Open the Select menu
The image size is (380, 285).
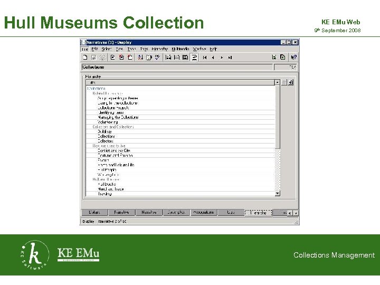coord(107,49)
